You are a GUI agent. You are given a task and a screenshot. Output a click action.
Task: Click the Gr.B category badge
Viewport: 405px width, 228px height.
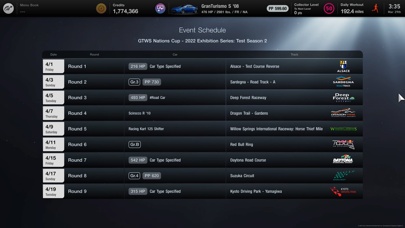click(x=134, y=145)
